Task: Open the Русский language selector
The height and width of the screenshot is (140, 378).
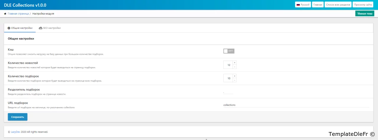Action: click(303, 5)
